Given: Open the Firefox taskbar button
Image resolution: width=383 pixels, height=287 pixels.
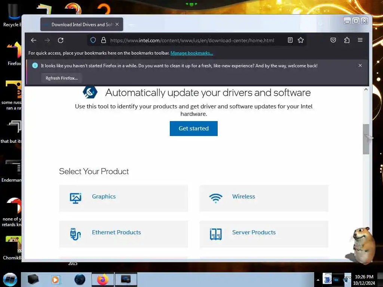Looking at the screenshot, I should pyautogui.click(x=103, y=280).
